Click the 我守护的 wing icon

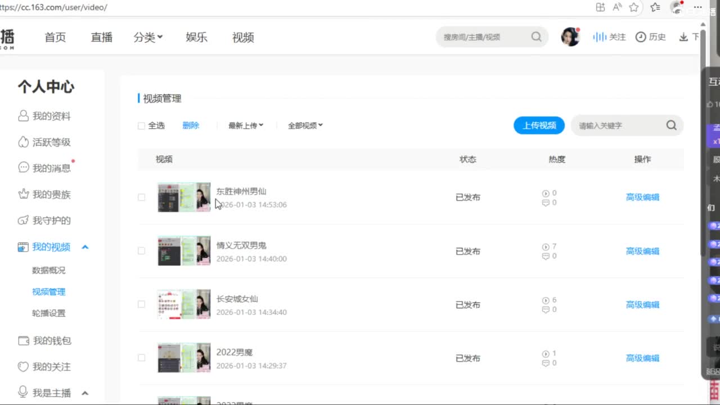click(x=23, y=220)
